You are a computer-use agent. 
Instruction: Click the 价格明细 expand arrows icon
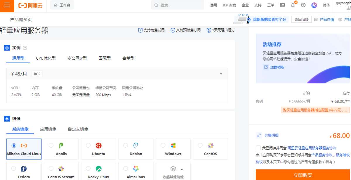[x=259, y=135]
